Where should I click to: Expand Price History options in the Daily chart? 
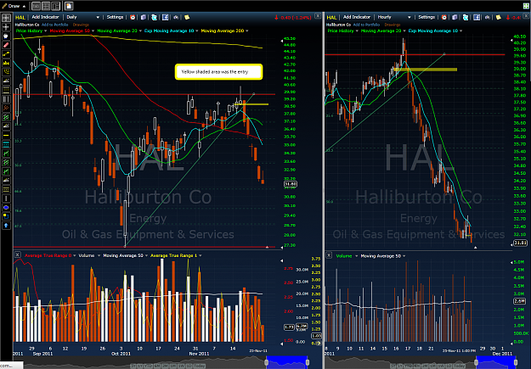pos(45,31)
